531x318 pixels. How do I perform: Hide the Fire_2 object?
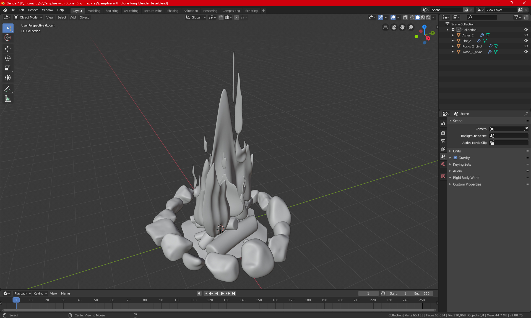pyautogui.click(x=526, y=41)
